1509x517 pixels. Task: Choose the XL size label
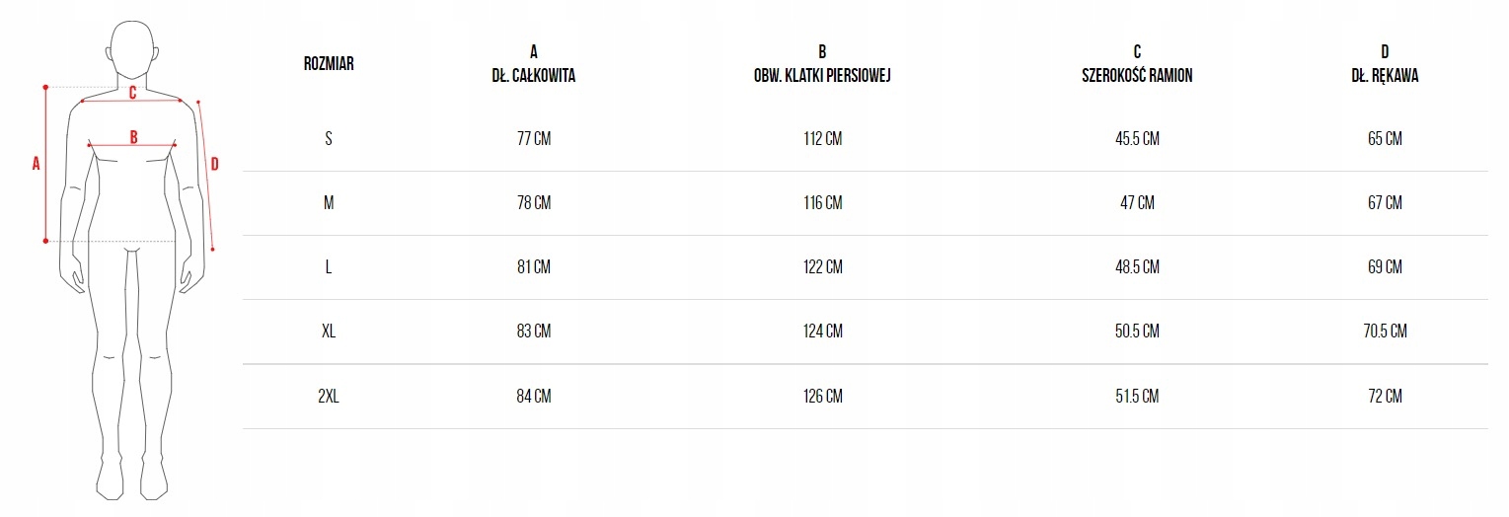click(x=329, y=332)
